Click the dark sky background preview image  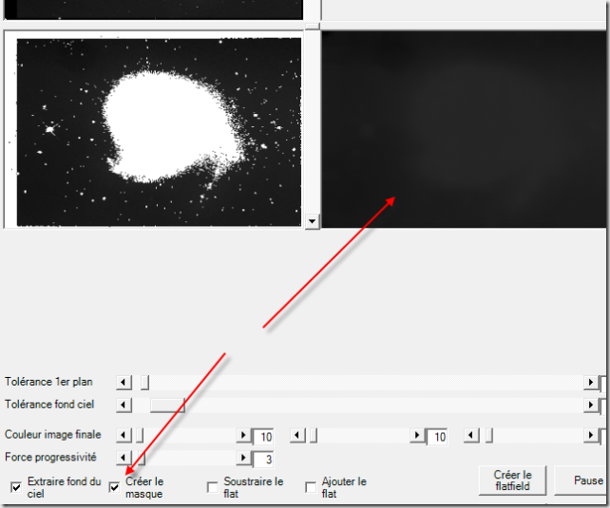(464, 128)
